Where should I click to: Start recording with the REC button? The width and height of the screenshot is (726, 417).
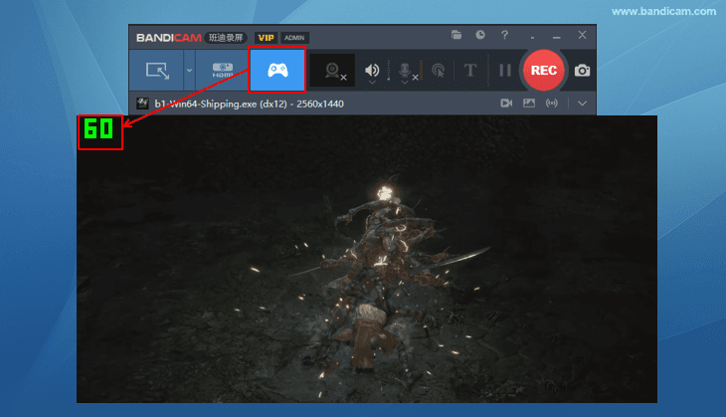point(544,71)
